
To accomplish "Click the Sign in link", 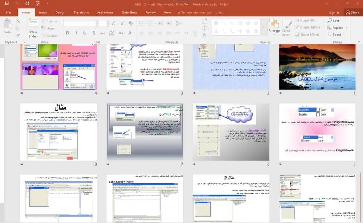I will tap(334, 13).
